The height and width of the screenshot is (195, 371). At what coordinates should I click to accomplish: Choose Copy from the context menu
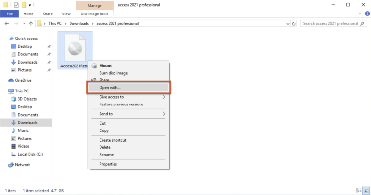pyautogui.click(x=129, y=130)
